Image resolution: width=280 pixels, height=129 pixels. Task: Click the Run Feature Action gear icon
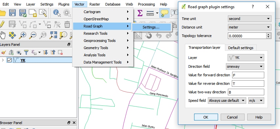pyautogui.click(x=67, y=13)
